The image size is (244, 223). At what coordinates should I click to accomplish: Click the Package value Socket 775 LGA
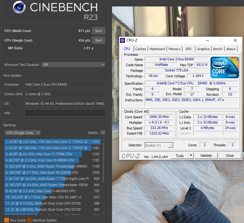(177, 70)
